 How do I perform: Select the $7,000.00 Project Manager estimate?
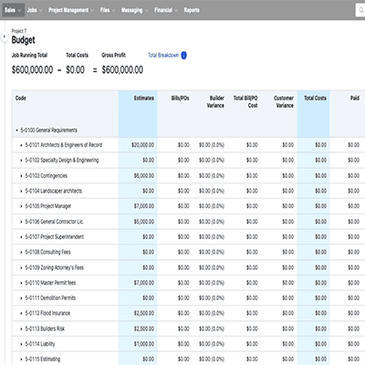[x=144, y=206]
